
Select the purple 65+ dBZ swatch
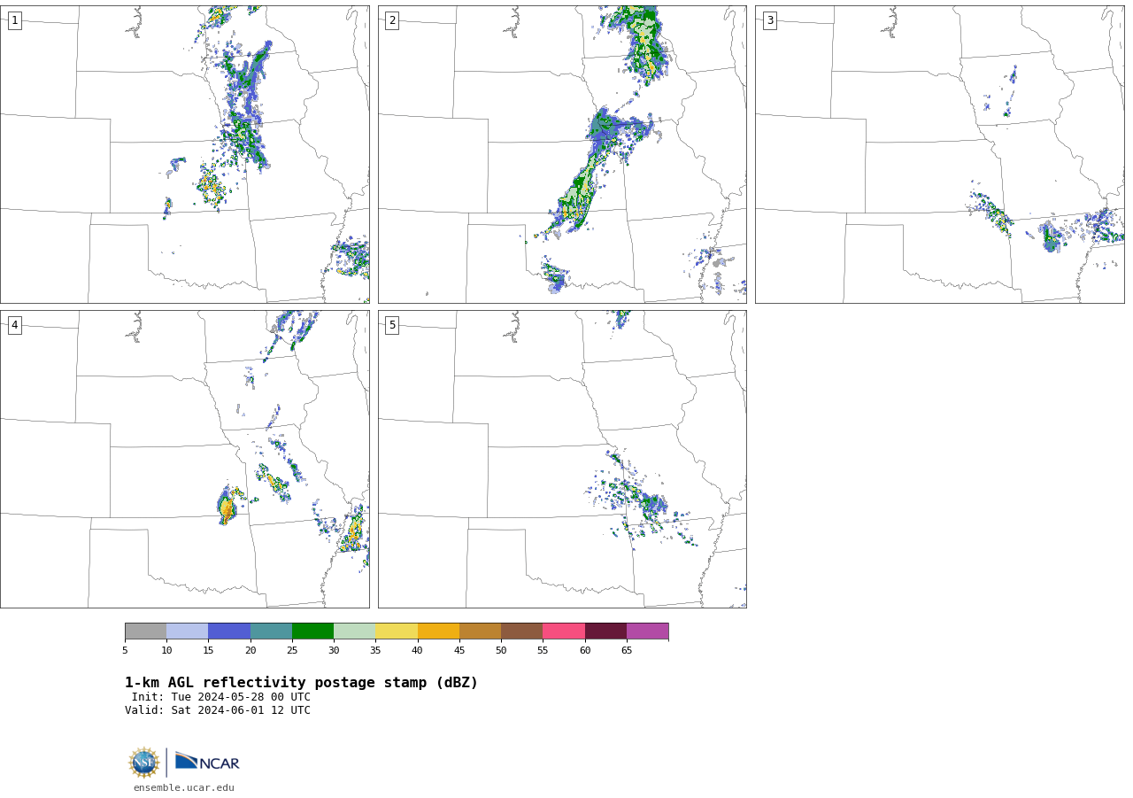[647, 631]
